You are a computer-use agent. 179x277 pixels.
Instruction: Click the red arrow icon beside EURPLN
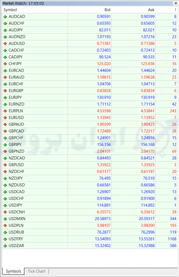pyautogui.click(x=5, y=111)
